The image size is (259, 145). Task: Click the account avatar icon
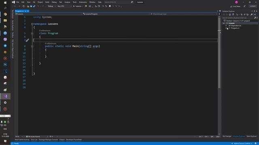[x=236, y=2]
